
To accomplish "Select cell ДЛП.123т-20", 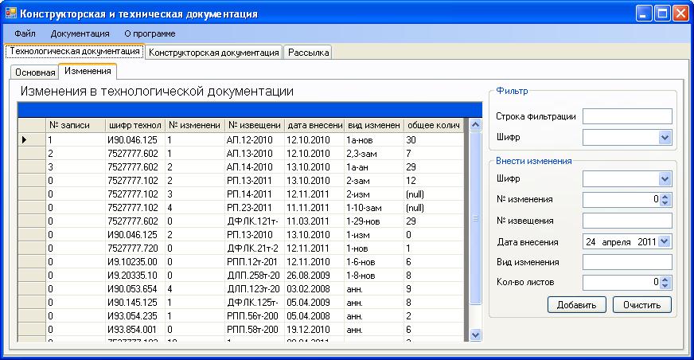I will tap(255, 288).
